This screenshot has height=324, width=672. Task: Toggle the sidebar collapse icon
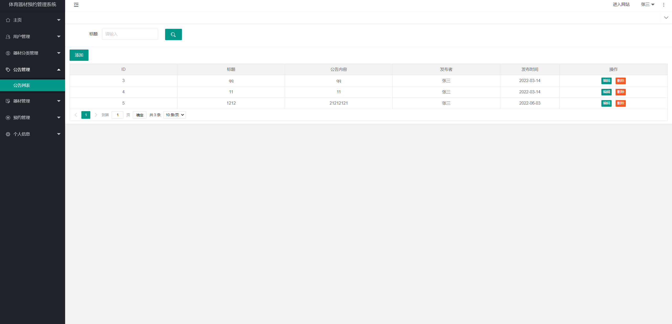pos(76,5)
